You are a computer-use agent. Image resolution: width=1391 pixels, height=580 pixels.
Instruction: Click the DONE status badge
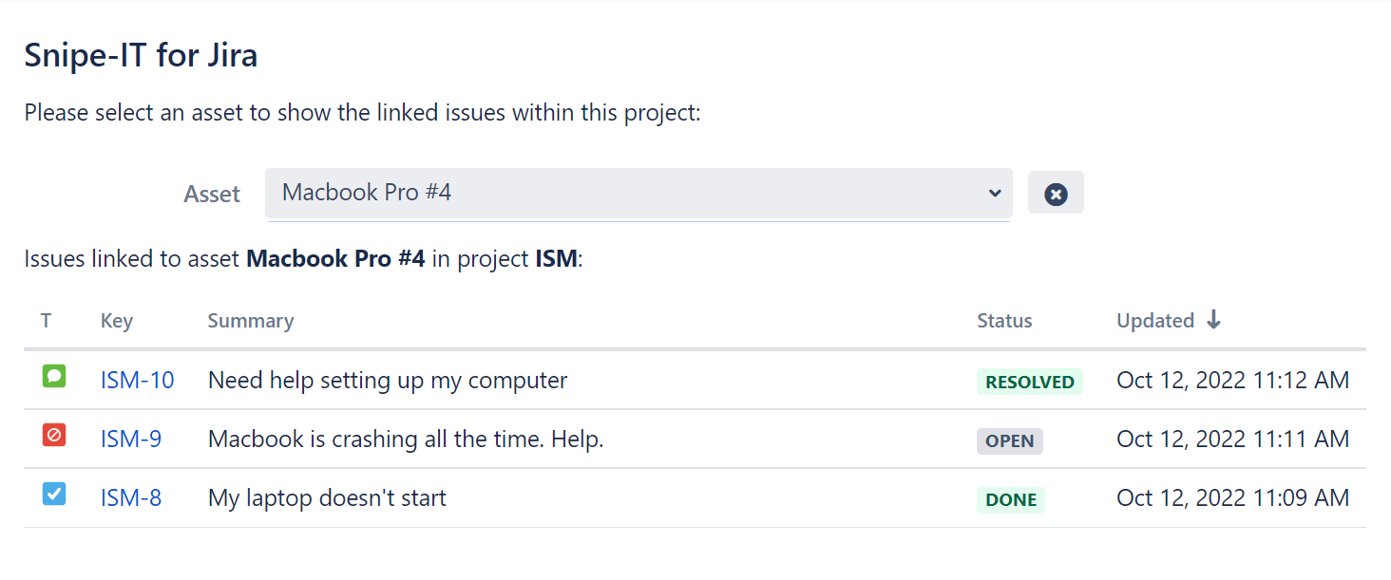(1010, 499)
